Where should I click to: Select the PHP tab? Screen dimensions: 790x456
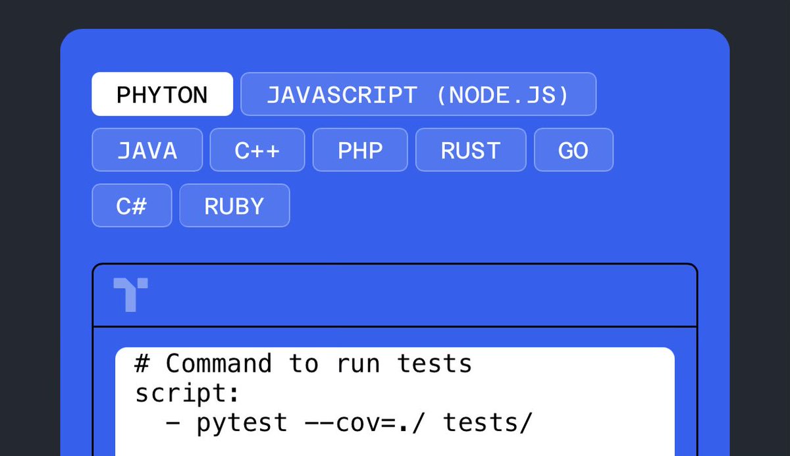(360, 150)
